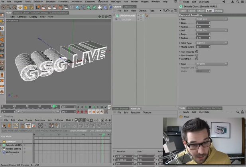The height and width of the screenshot is (167, 246).
Task: Open Texture menu in Materials panel
Action: 147,112
